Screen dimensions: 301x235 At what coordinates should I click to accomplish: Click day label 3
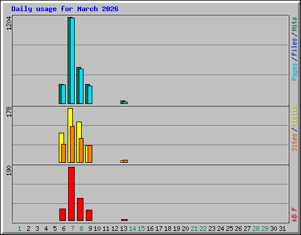(x=37, y=229)
